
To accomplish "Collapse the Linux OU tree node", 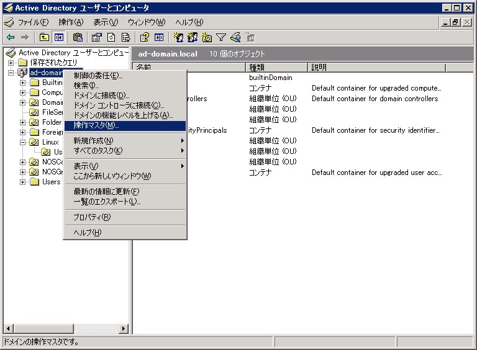I will (23, 142).
